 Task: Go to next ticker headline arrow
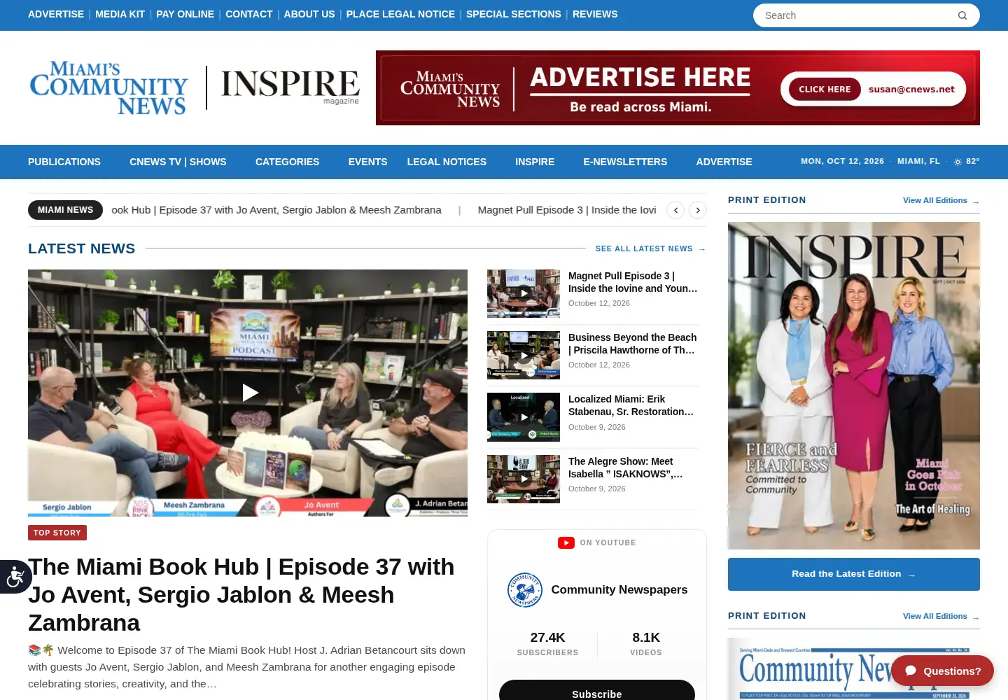click(x=698, y=210)
